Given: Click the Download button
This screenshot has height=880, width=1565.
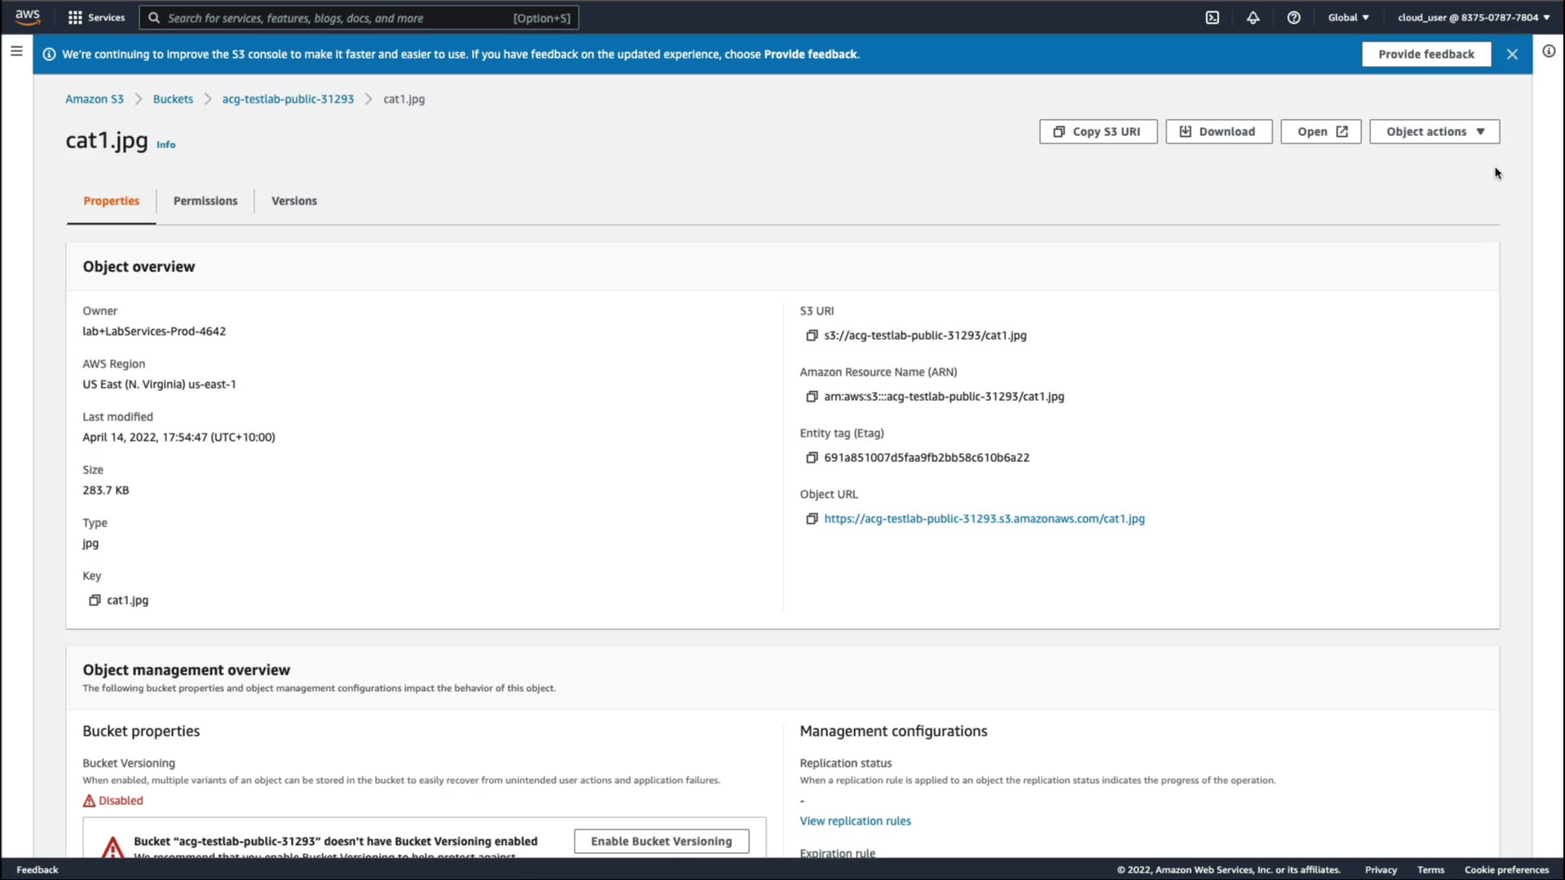Looking at the screenshot, I should pos(1219,132).
